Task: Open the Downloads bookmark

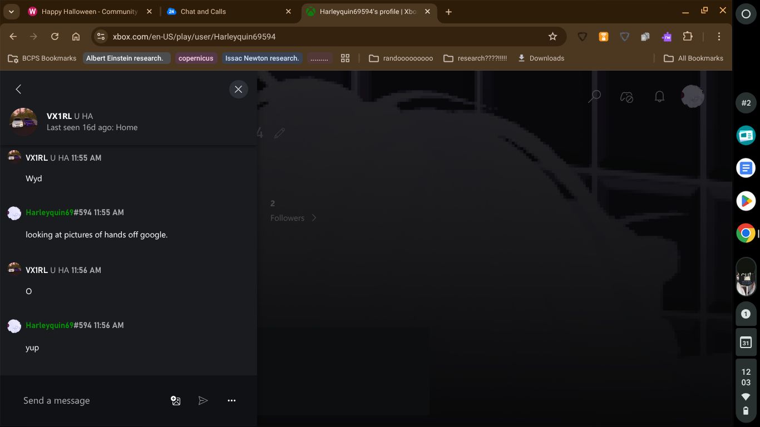Action: coord(541,58)
